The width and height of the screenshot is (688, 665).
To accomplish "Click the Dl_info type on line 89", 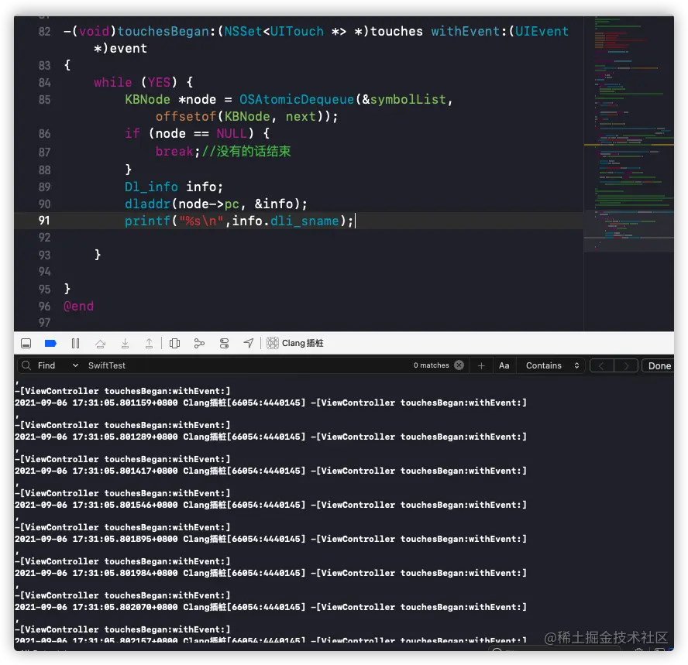I will click(151, 187).
